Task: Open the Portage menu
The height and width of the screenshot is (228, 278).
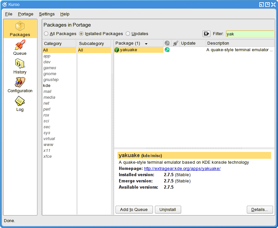Action: (26, 14)
